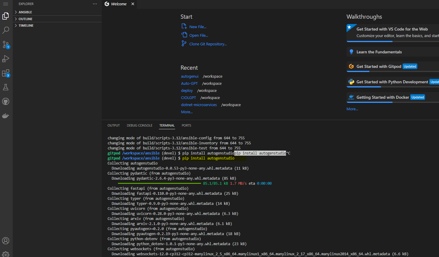Click the Open File icon
The height and width of the screenshot is (257, 439).
[184, 35]
